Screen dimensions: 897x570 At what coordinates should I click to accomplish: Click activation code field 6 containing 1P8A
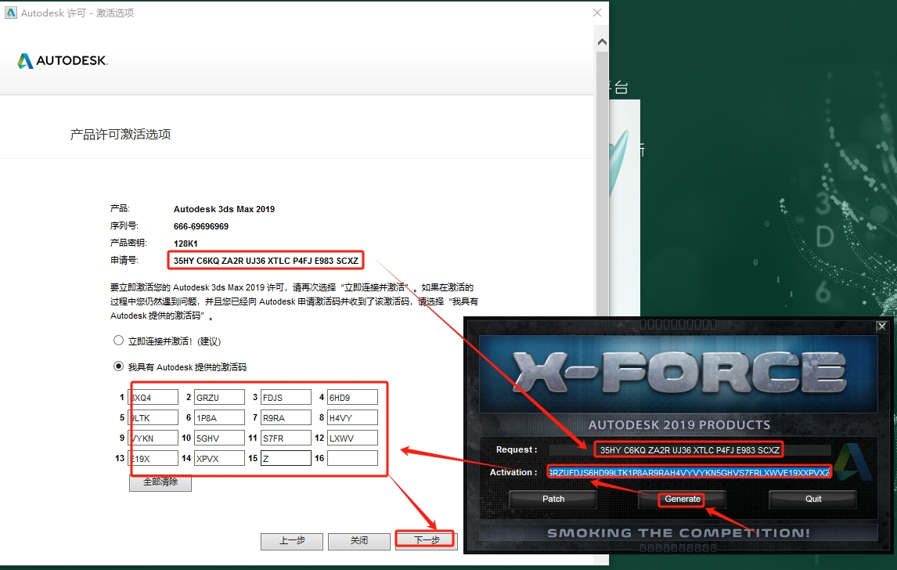click(219, 418)
